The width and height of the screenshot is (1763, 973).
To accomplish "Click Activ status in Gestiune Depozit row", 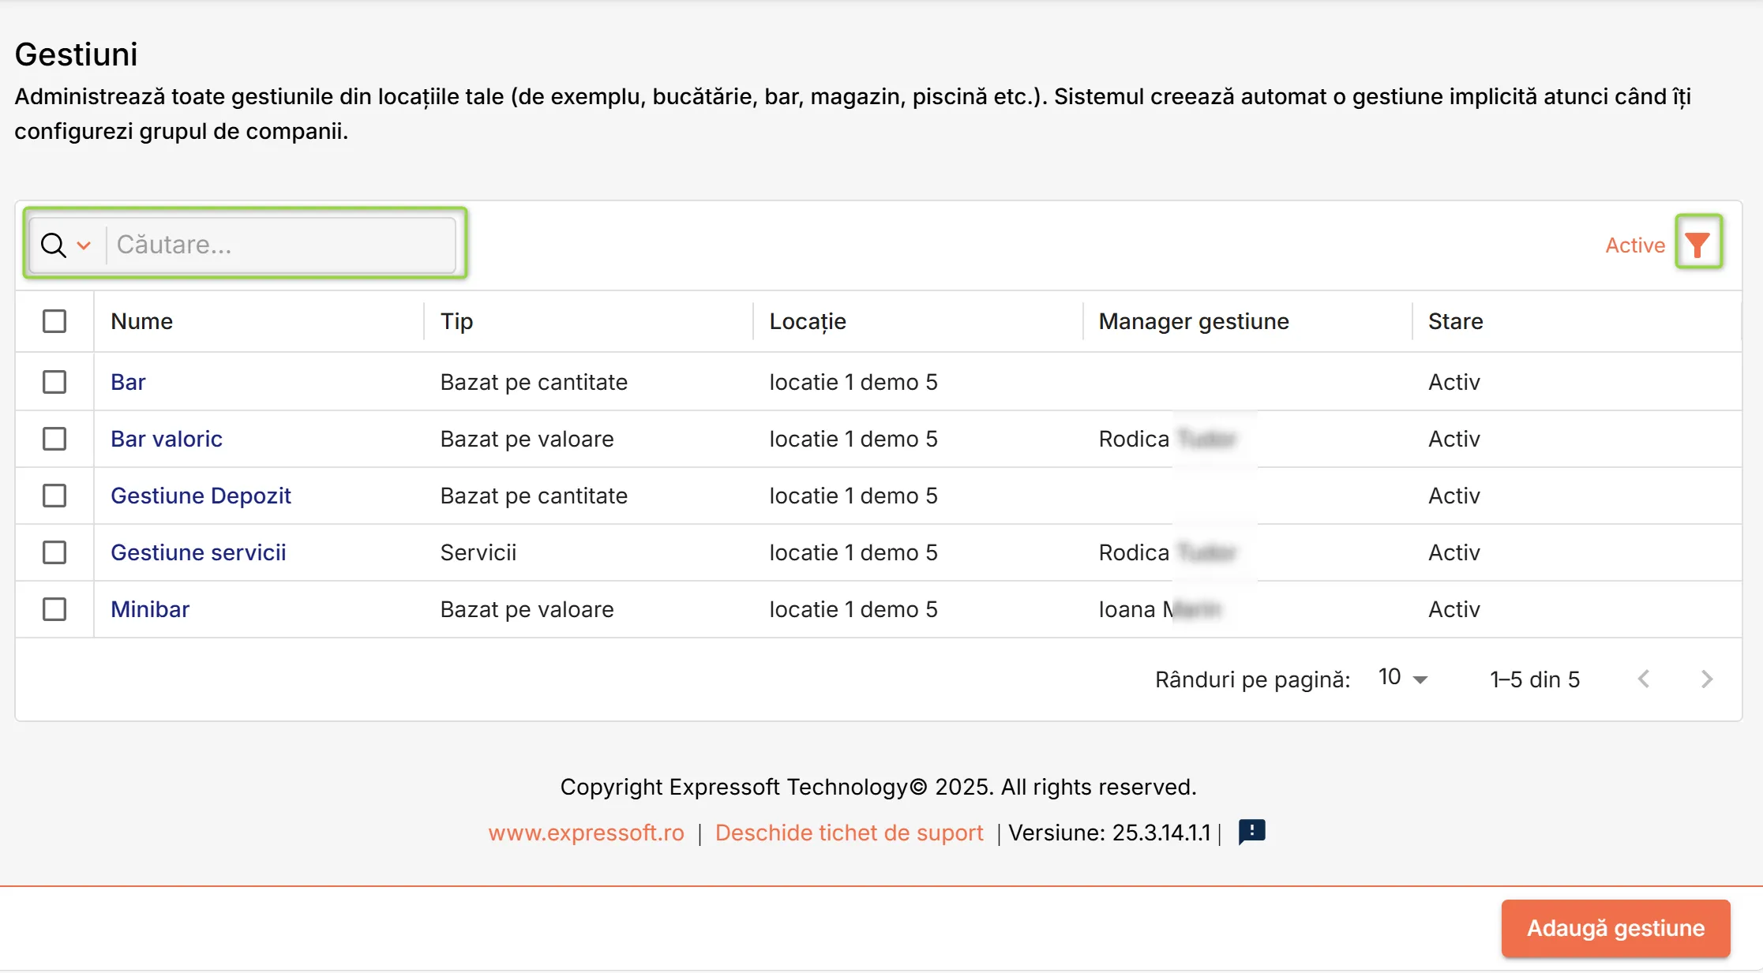I will click(x=1454, y=496).
